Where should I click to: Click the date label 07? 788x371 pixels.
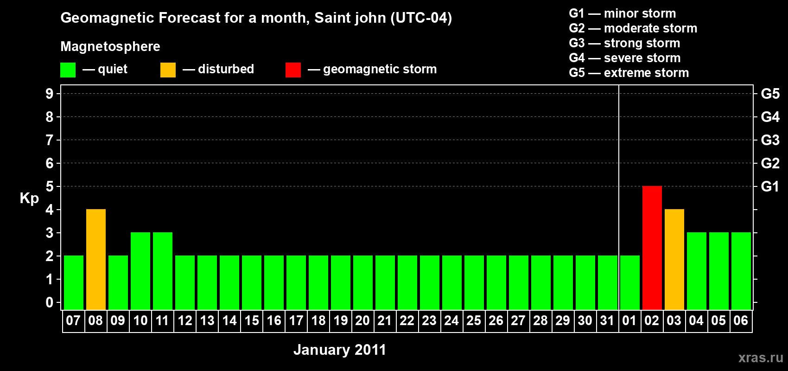(73, 321)
